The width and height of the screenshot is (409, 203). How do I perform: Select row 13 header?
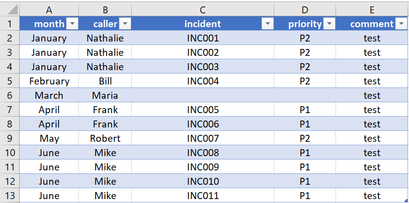(x=10, y=196)
